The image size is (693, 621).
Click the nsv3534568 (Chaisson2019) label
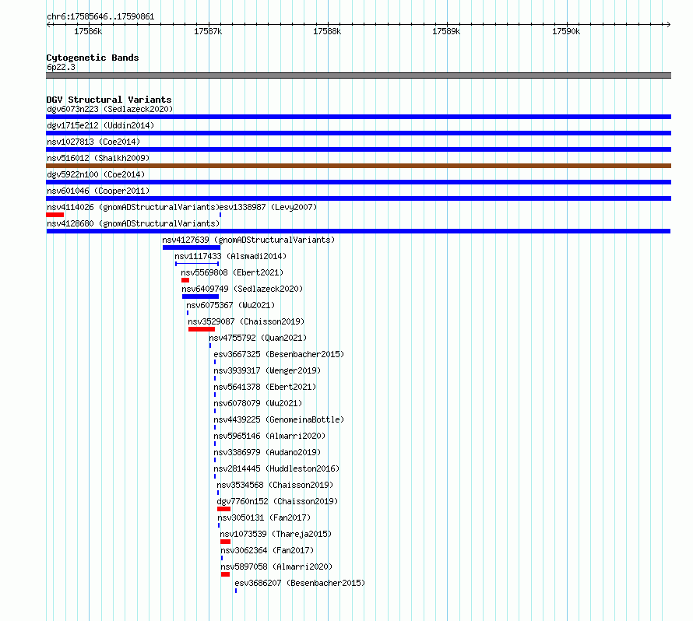pos(275,485)
